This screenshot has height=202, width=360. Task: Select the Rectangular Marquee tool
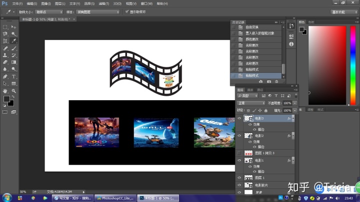[x=5, y=27]
